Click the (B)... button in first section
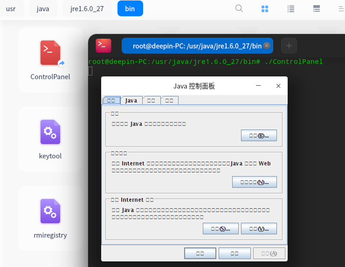345x267 pixels. 259,136
